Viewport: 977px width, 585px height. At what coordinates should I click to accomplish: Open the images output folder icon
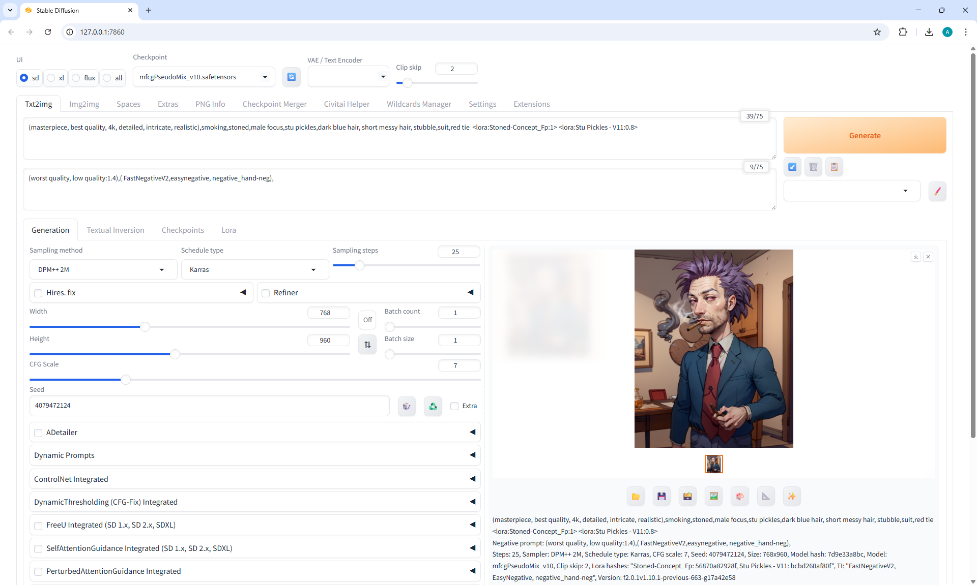pos(636,497)
